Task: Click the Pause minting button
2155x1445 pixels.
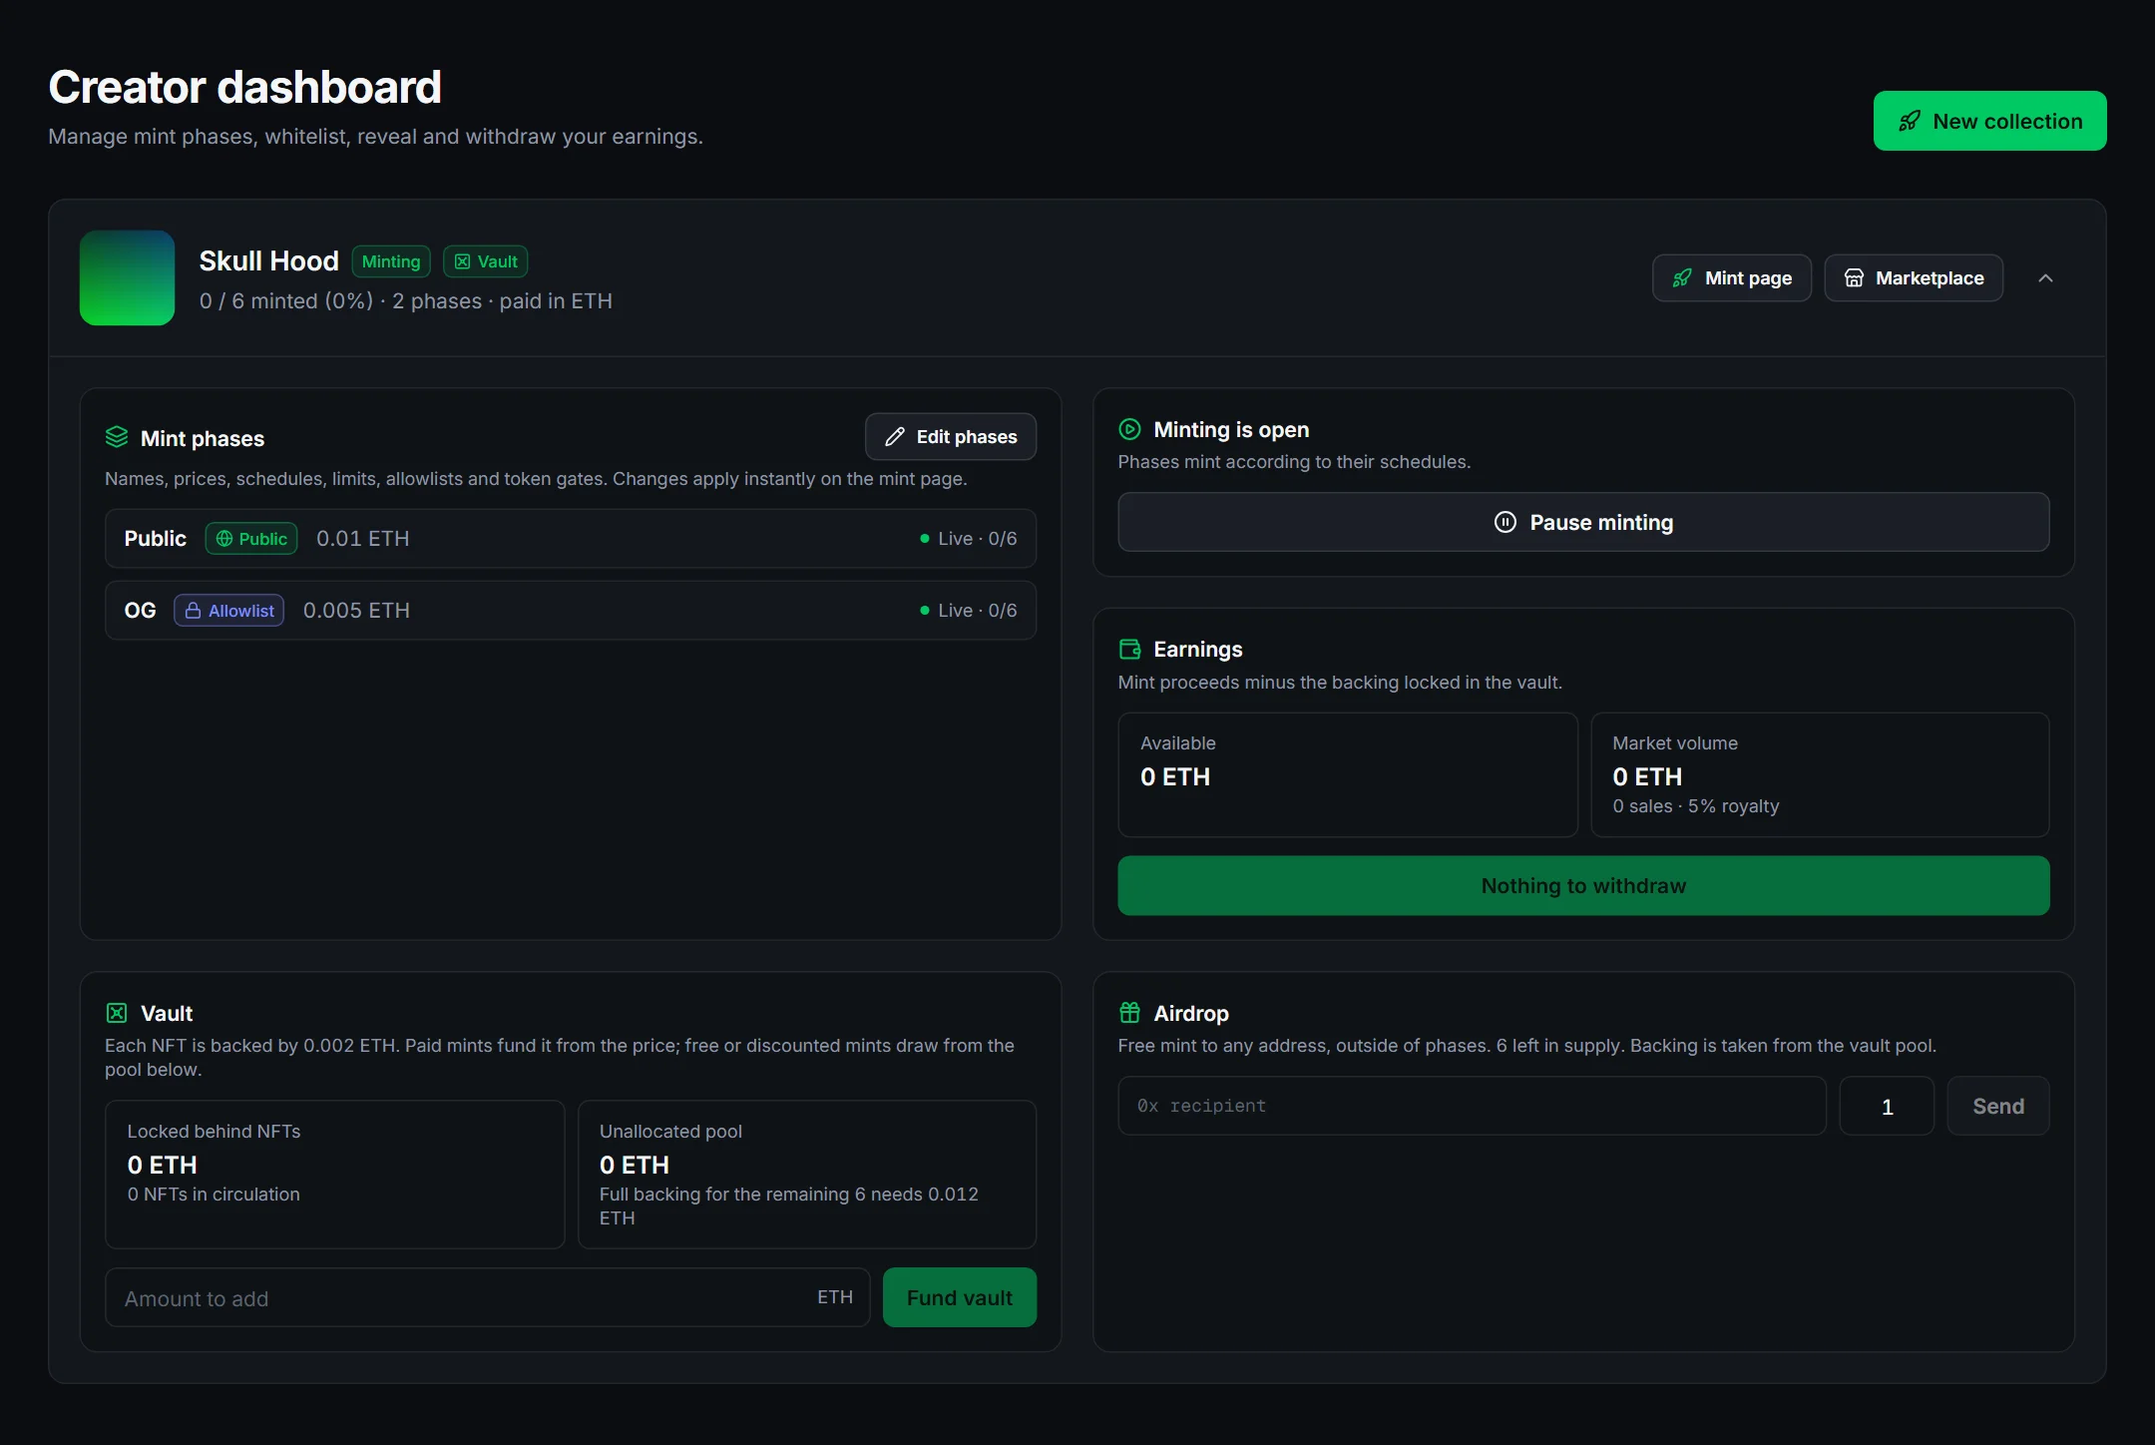Action: coord(1583,522)
